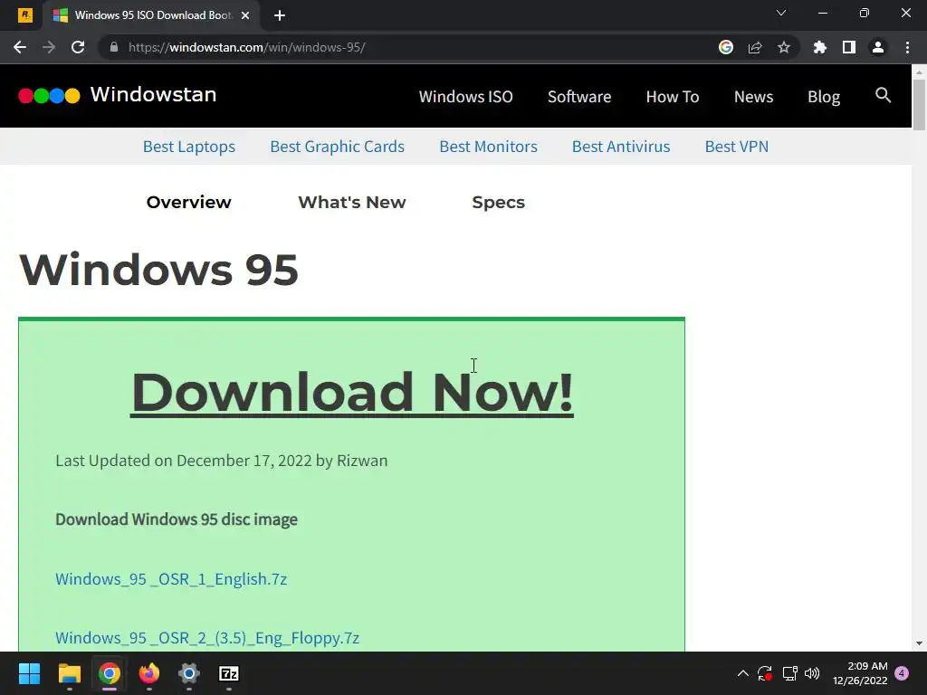Image resolution: width=927 pixels, height=695 pixels.
Task: Select the Windows 95 ISO Download tab
Action: click(151, 15)
